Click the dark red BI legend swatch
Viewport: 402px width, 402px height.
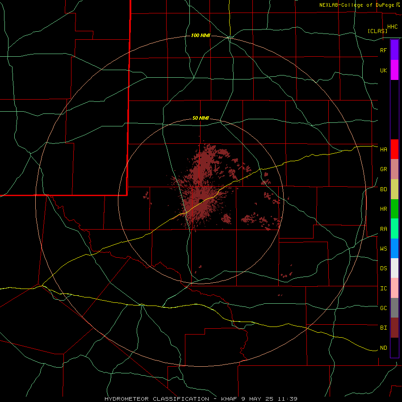point(394,328)
